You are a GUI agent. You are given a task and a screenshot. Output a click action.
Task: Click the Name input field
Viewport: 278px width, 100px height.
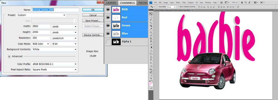[55, 10]
